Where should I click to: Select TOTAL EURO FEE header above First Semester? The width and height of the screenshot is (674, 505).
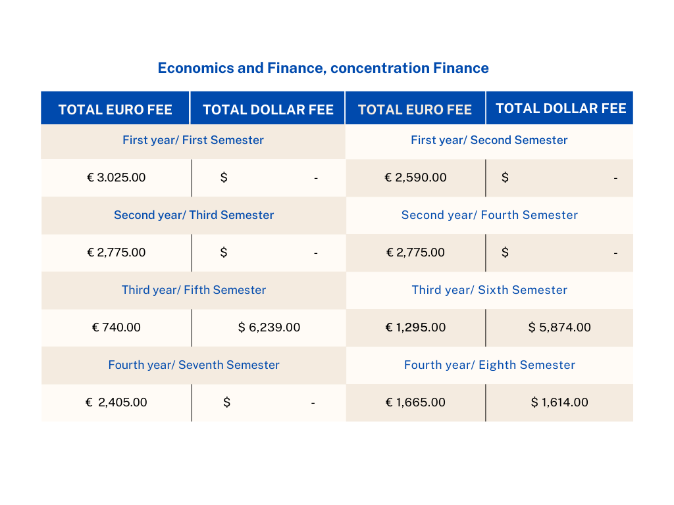pyautogui.click(x=115, y=110)
